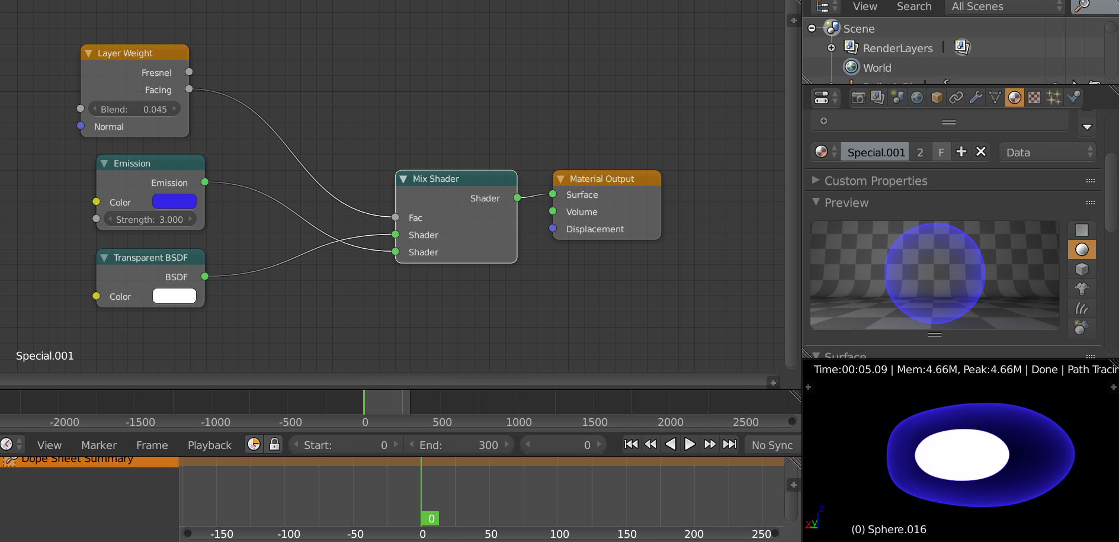Browse materials using sphere icon by Special.001
Image resolution: width=1119 pixels, height=542 pixels.
[825, 152]
